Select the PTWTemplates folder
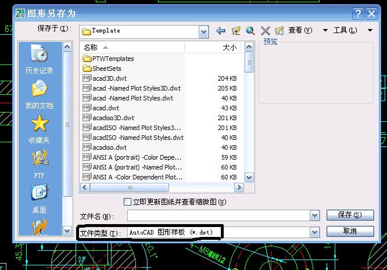Image resolution: width=387 pixels, height=270 pixels. click(x=108, y=59)
